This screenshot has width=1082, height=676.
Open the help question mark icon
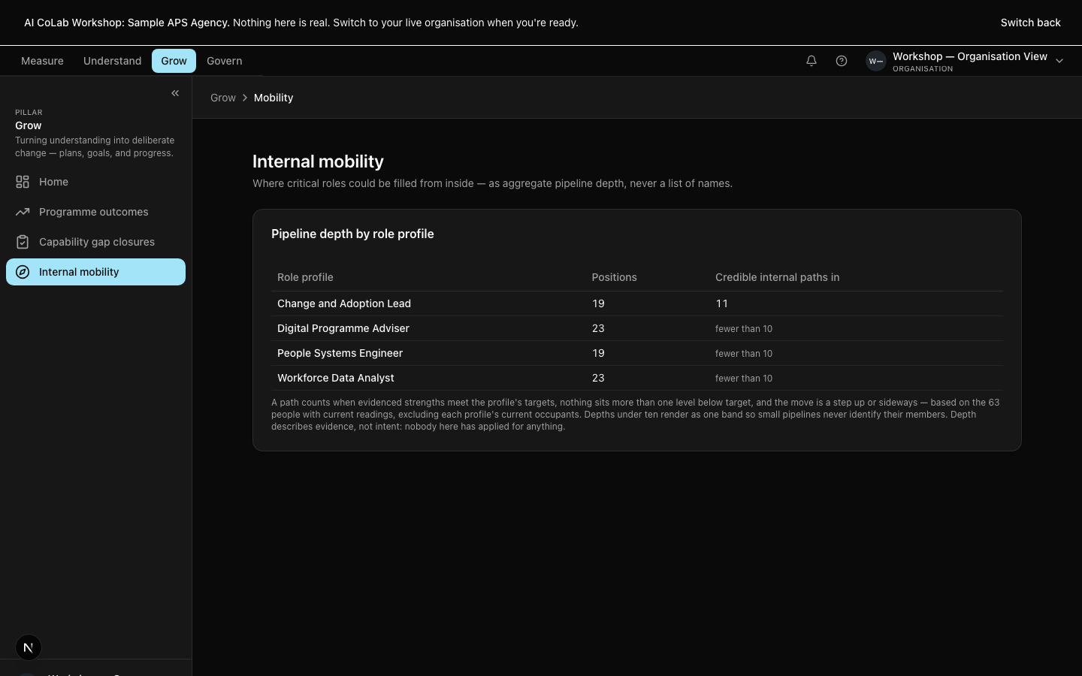pos(842,61)
